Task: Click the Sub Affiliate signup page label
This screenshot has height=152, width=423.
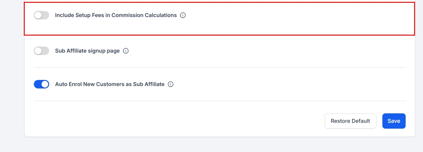Action: pyautogui.click(x=87, y=51)
